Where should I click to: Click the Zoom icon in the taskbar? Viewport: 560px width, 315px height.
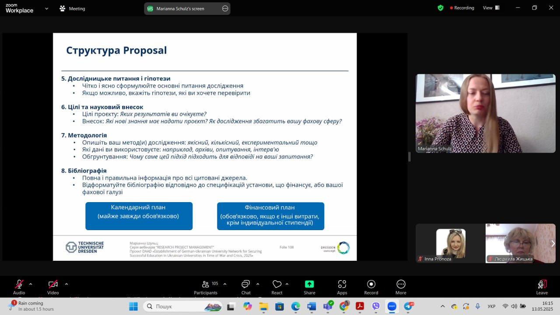[x=392, y=306]
